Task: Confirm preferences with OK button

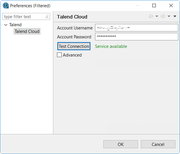Action: (x=120, y=144)
